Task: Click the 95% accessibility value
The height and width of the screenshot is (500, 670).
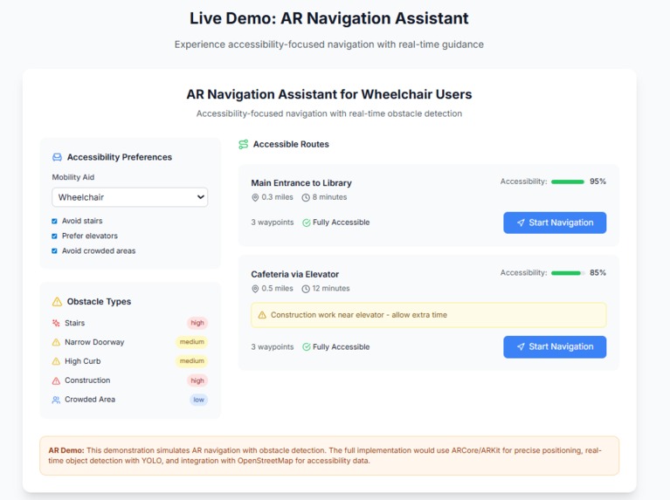Action: [597, 182]
